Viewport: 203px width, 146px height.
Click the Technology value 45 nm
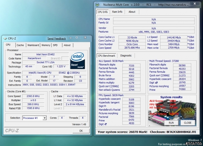pos(29,66)
